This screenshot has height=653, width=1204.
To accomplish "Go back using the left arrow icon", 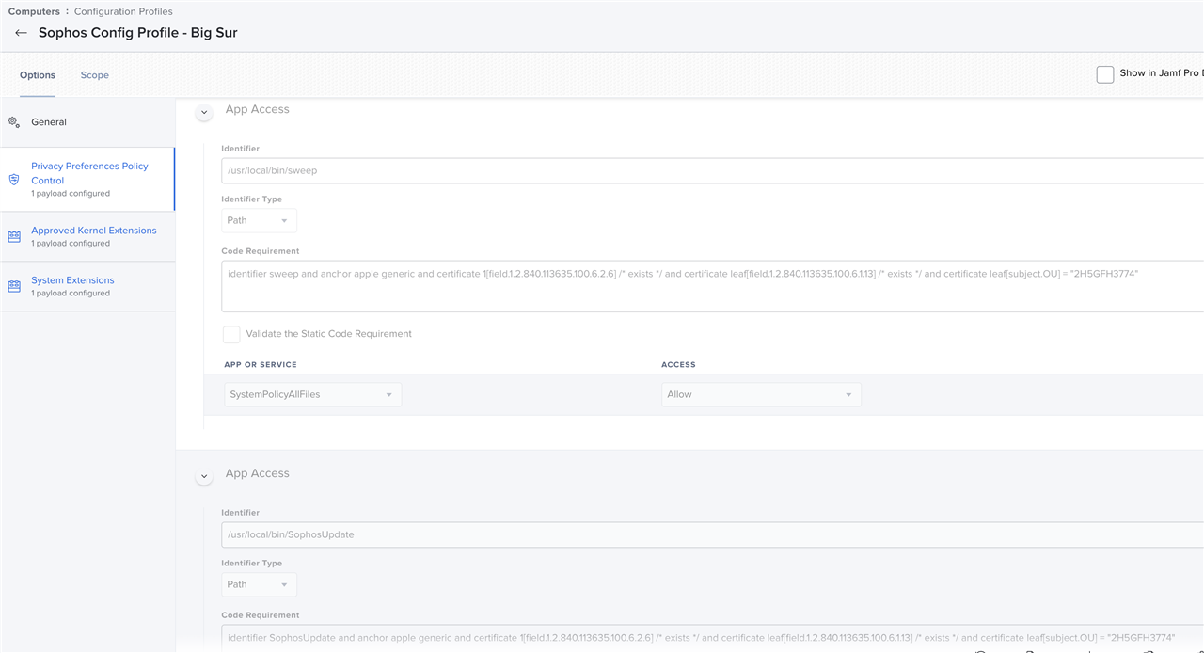I will (x=21, y=33).
